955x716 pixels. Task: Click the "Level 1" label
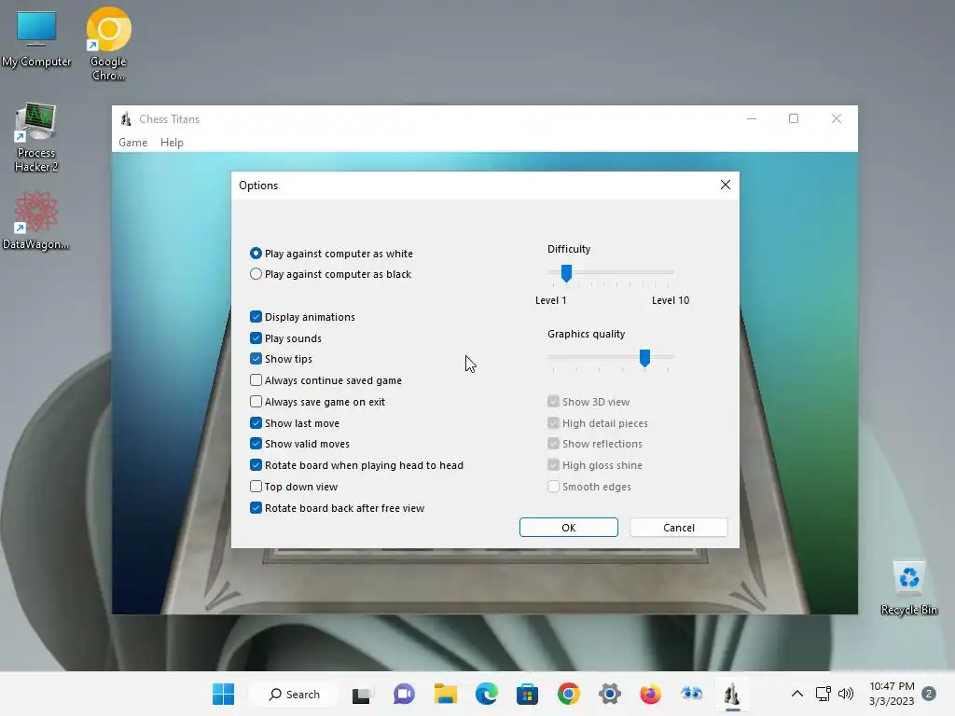pyautogui.click(x=550, y=300)
